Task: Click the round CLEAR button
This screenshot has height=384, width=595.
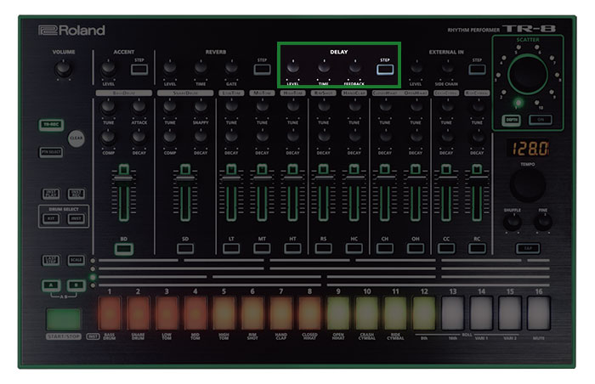Action: [76, 138]
